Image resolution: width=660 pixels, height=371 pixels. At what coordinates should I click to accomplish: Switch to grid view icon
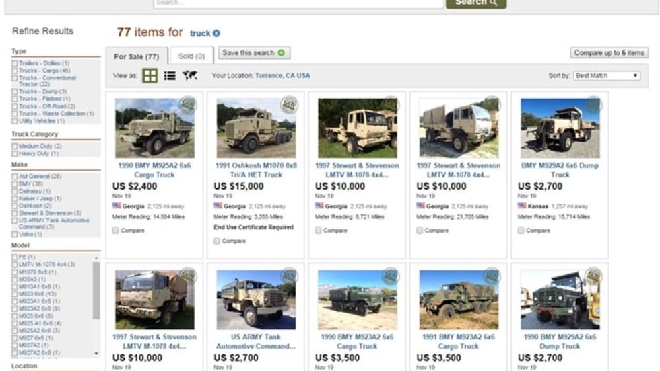pos(150,76)
